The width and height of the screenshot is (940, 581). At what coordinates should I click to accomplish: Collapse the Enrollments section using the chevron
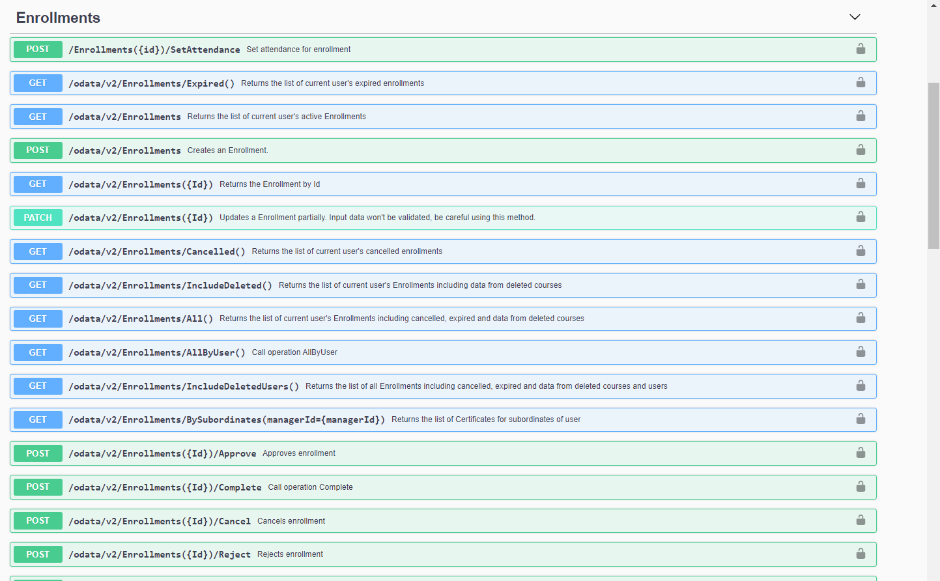tap(855, 17)
